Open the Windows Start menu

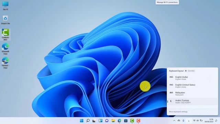81,121
